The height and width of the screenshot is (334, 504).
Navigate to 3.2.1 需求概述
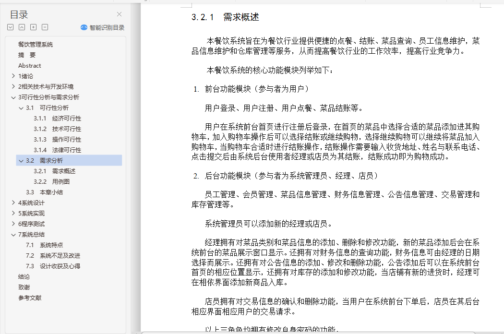[x=55, y=171]
